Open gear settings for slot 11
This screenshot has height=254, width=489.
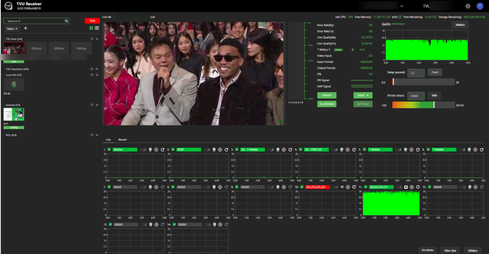(x=412, y=187)
